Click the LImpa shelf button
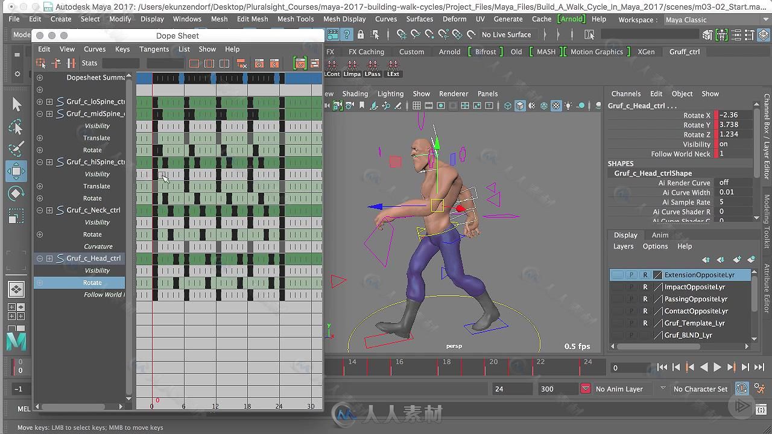Image resolution: width=772 pixels, height=434 pixels. 352,68
